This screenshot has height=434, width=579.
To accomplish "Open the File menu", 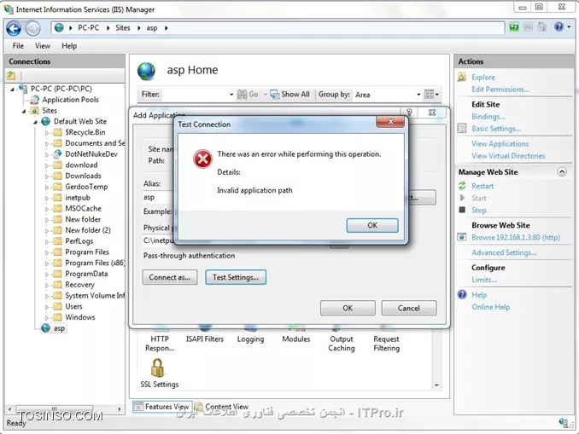I will click(18, 46).
